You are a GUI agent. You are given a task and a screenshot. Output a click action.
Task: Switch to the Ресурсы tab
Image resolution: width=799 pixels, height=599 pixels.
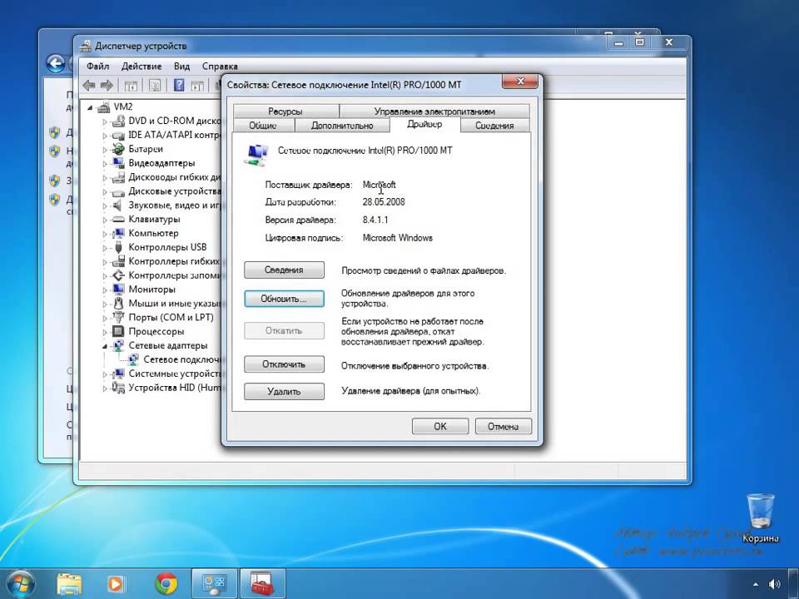(285, 111)
